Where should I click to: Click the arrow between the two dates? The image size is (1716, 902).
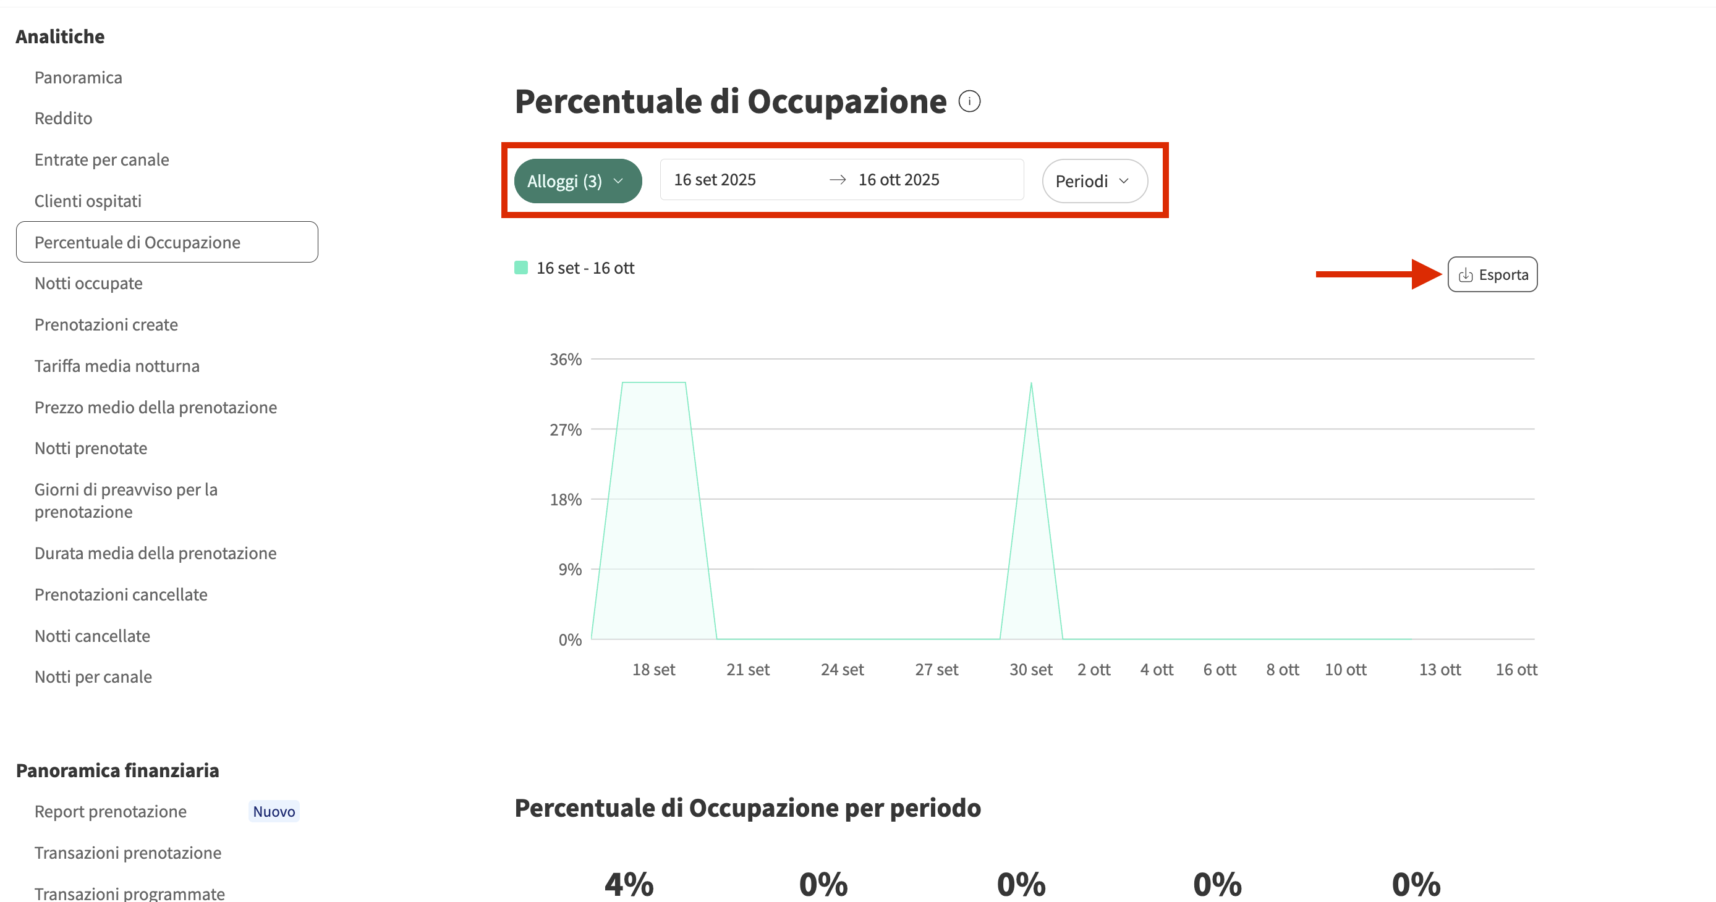(838, 180)
